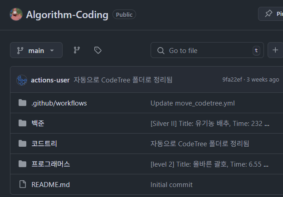
Task: Click the 프로그래머스 folder icon
Action: coord(22,164)
